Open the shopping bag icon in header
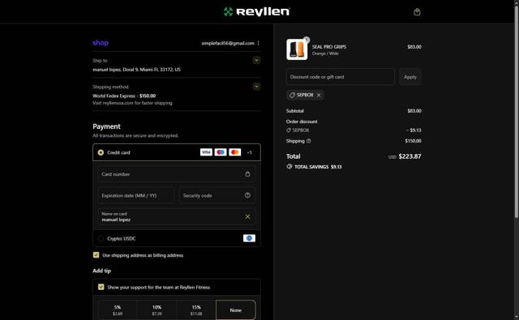The width and height of the screenshot is (519, 320). tap(417, 12)
